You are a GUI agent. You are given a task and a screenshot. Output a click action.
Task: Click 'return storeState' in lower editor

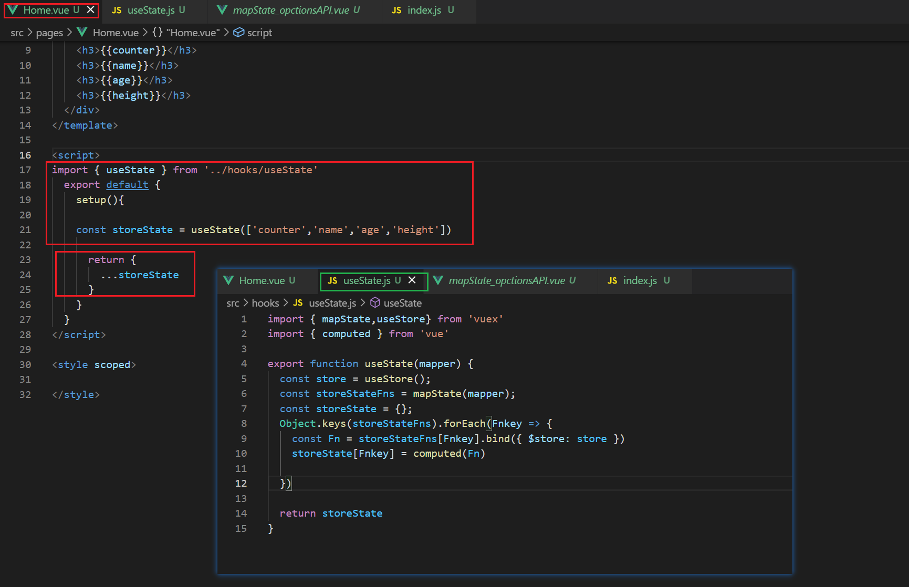click(x=331, y=513)
